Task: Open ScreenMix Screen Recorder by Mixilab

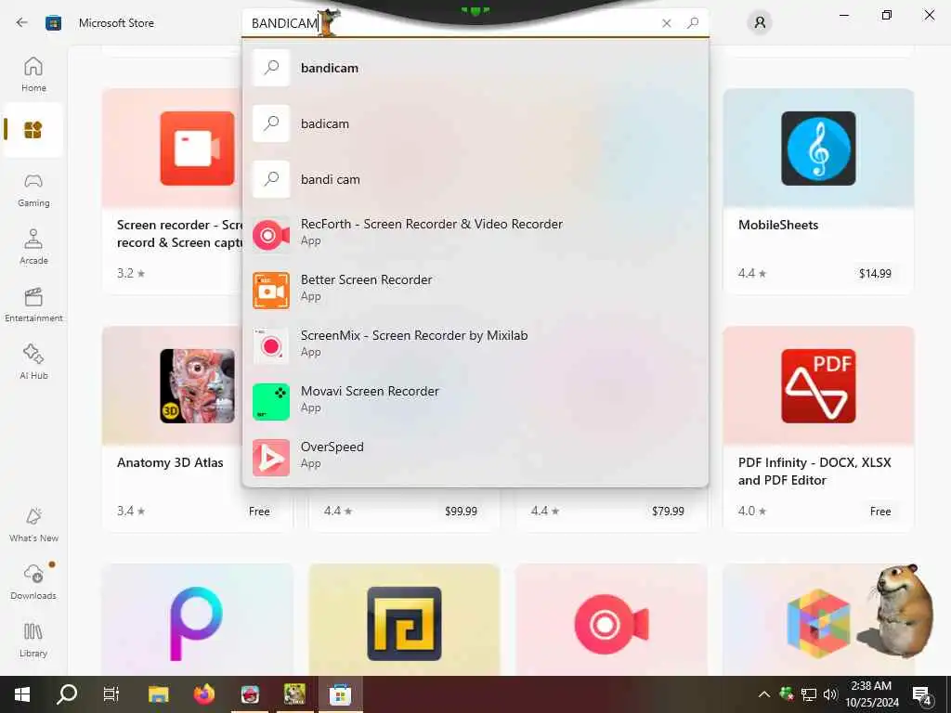Action: [475, 345]
